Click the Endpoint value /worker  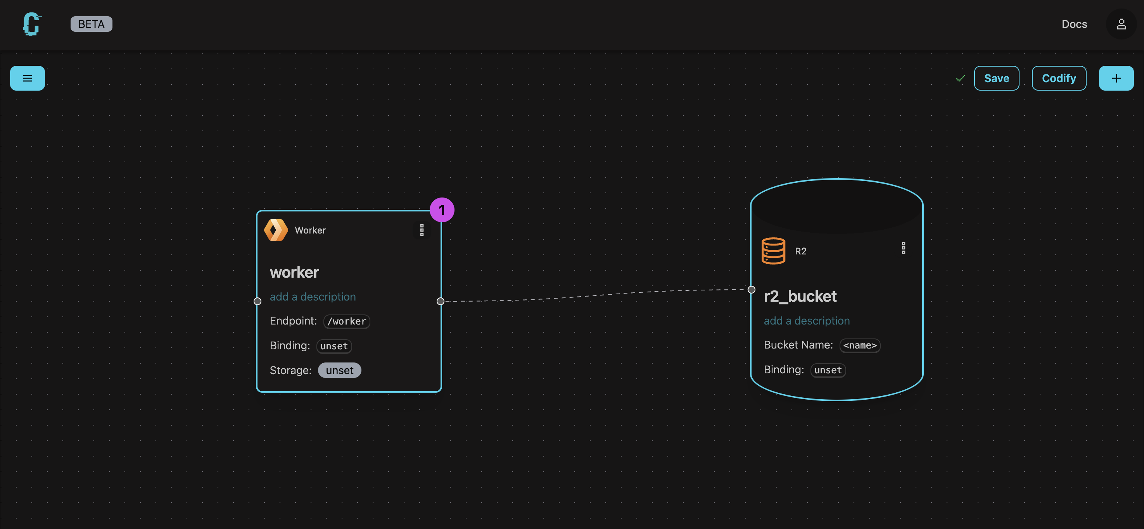[x=346, y=321]
